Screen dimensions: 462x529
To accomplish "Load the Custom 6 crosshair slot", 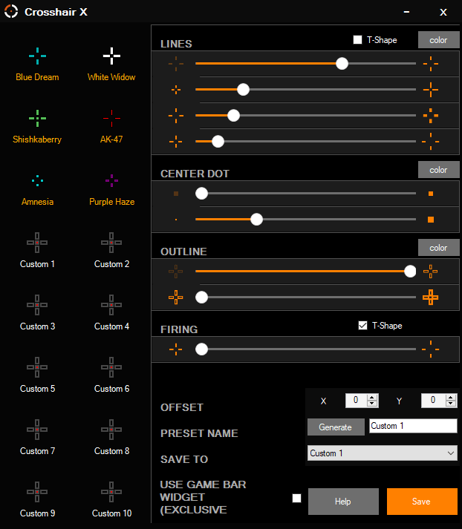I will click(x=111, y=375).
